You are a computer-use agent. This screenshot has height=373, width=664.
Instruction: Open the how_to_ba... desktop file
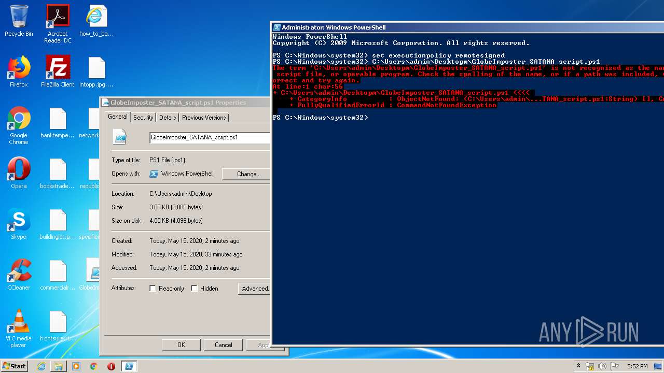point(96,21)
